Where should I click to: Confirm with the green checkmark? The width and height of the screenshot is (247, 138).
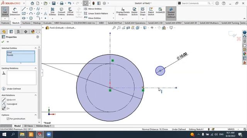tap(3, 42)
